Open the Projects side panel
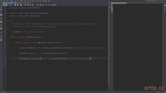The height and width of the screenshot is (93, 166). [1, 27]
